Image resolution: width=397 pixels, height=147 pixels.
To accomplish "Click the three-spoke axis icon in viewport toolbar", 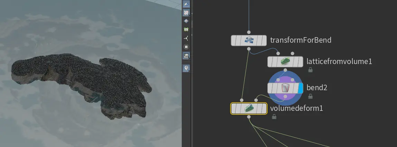I will click(x=186, y=38).
